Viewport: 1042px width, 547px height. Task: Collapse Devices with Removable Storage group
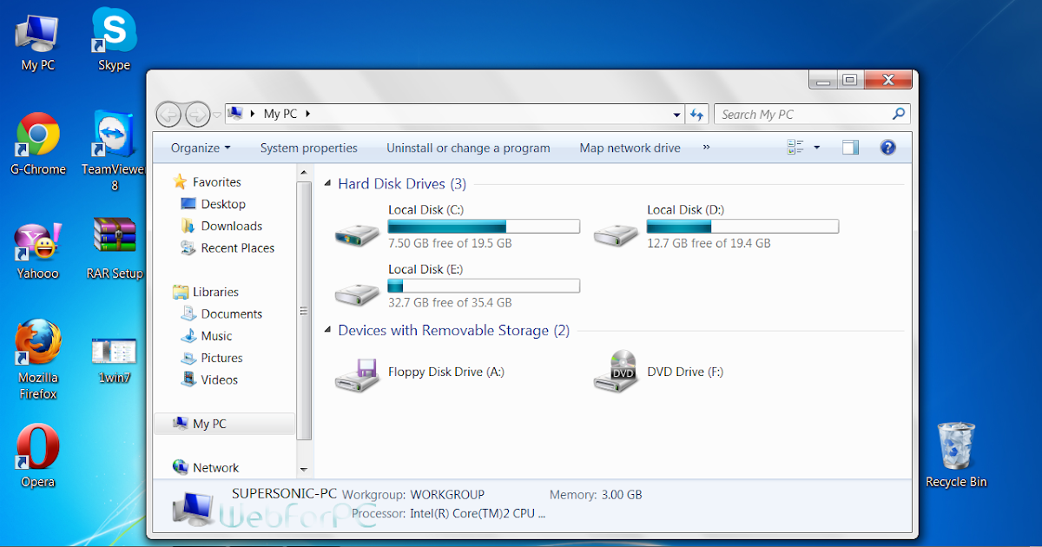click(x=328, y=330)
